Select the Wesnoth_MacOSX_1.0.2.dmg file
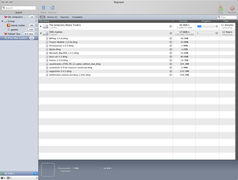 64,53
